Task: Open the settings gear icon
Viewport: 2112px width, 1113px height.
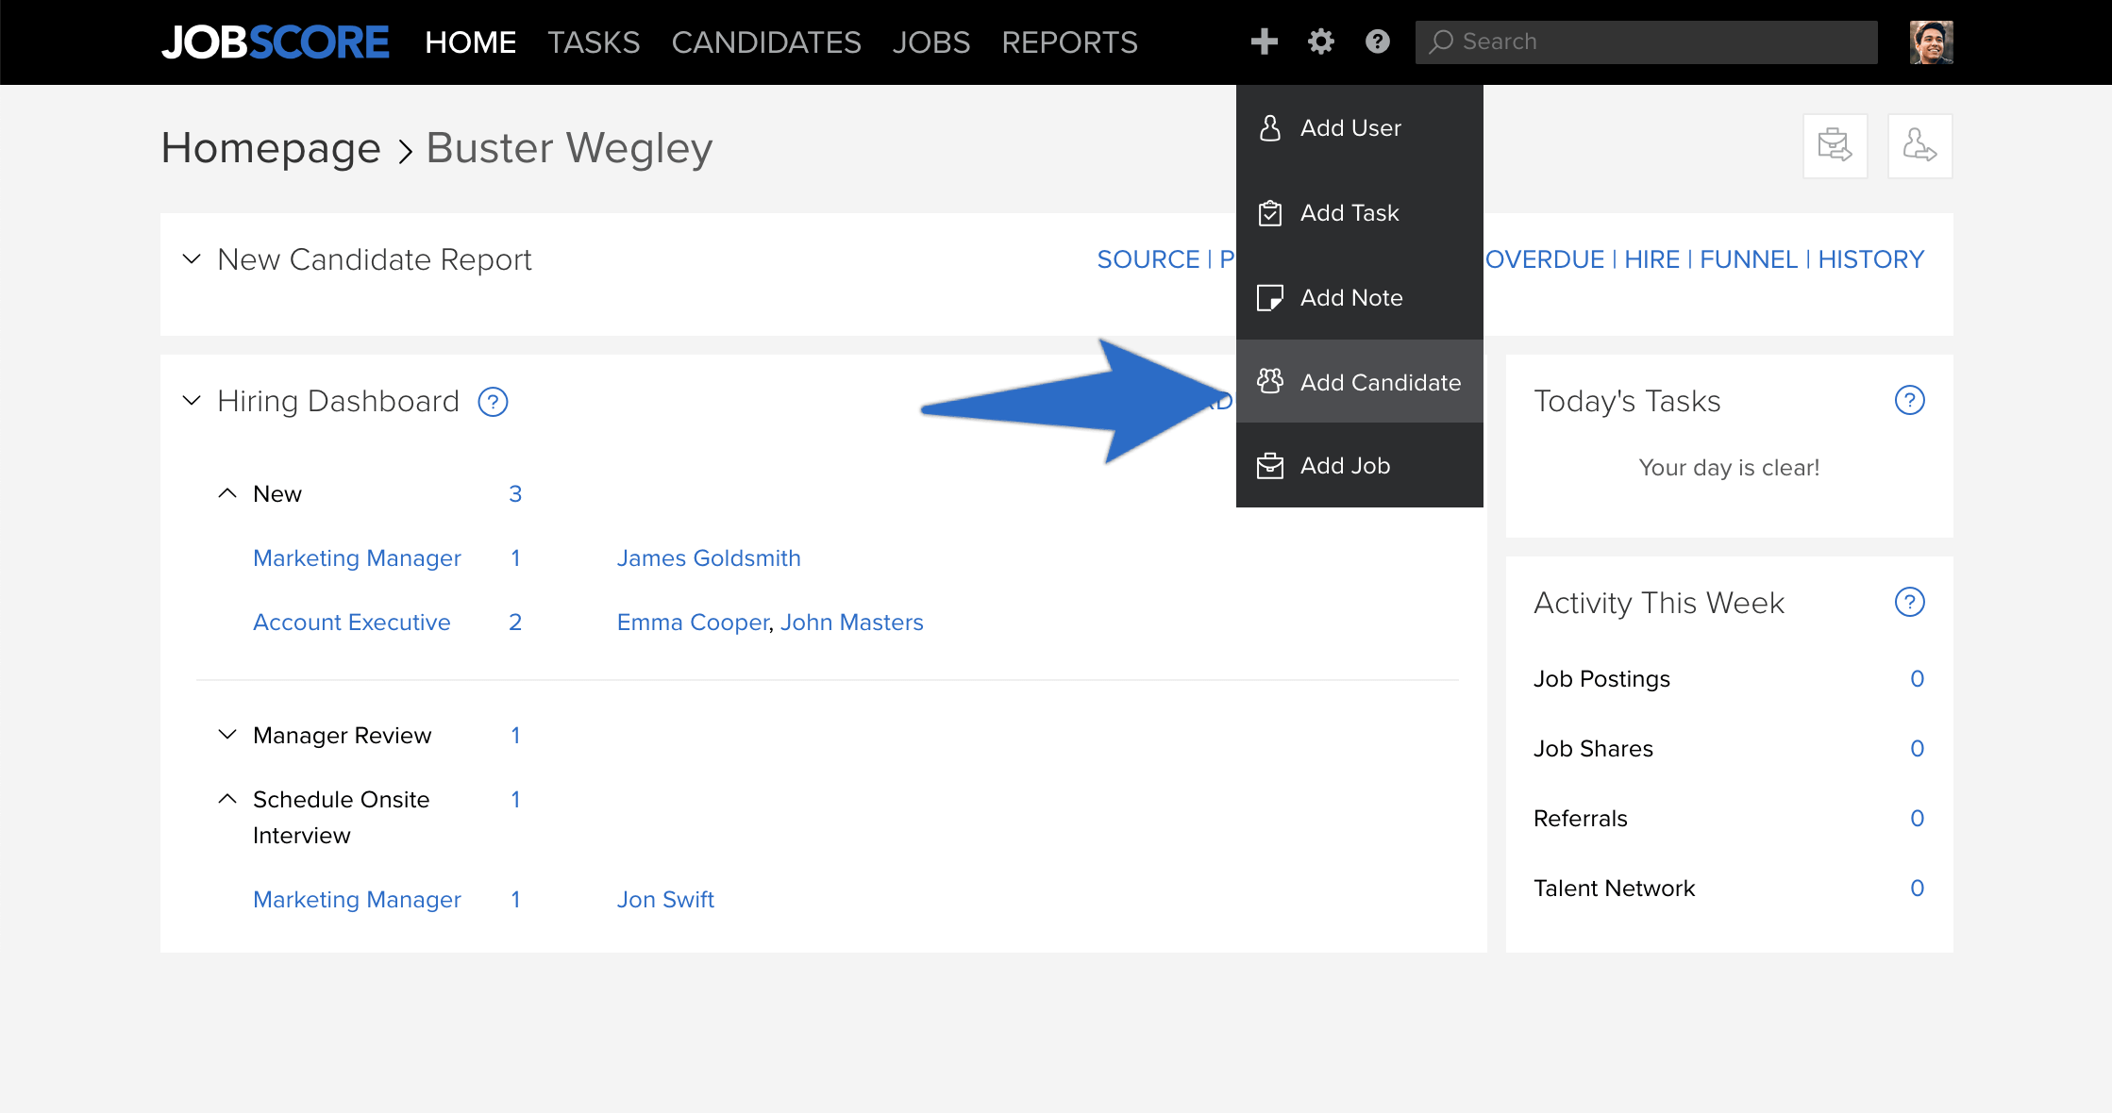Action: tap(1320, 42)
